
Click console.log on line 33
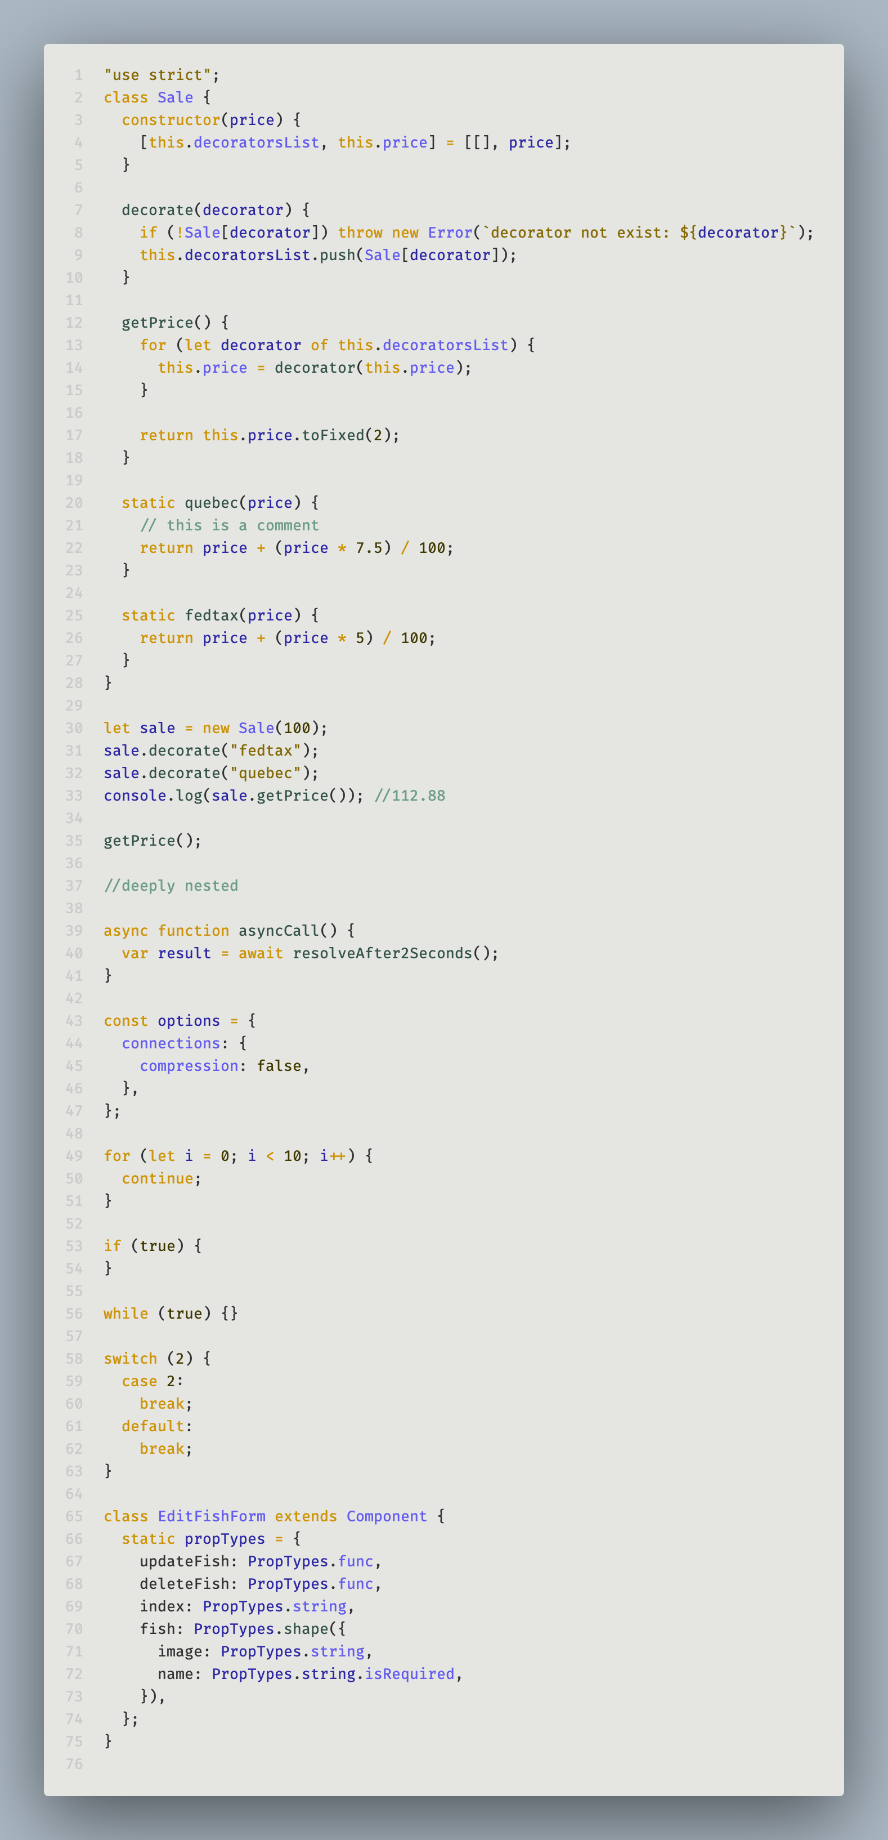tap(153, 796)
